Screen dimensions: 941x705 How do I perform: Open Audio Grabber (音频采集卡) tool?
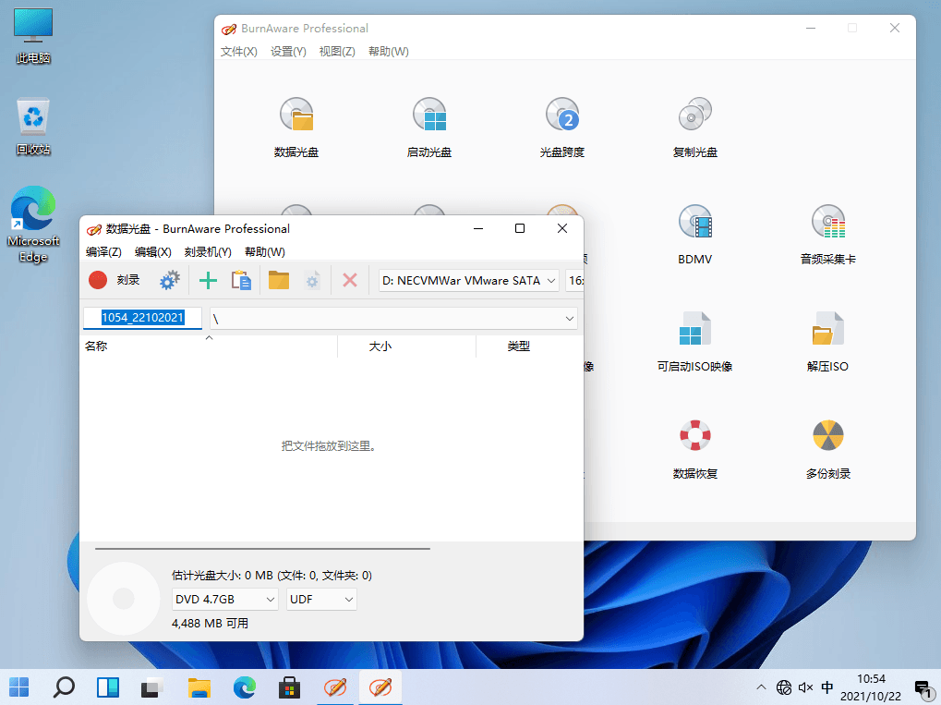click(827, 234)
